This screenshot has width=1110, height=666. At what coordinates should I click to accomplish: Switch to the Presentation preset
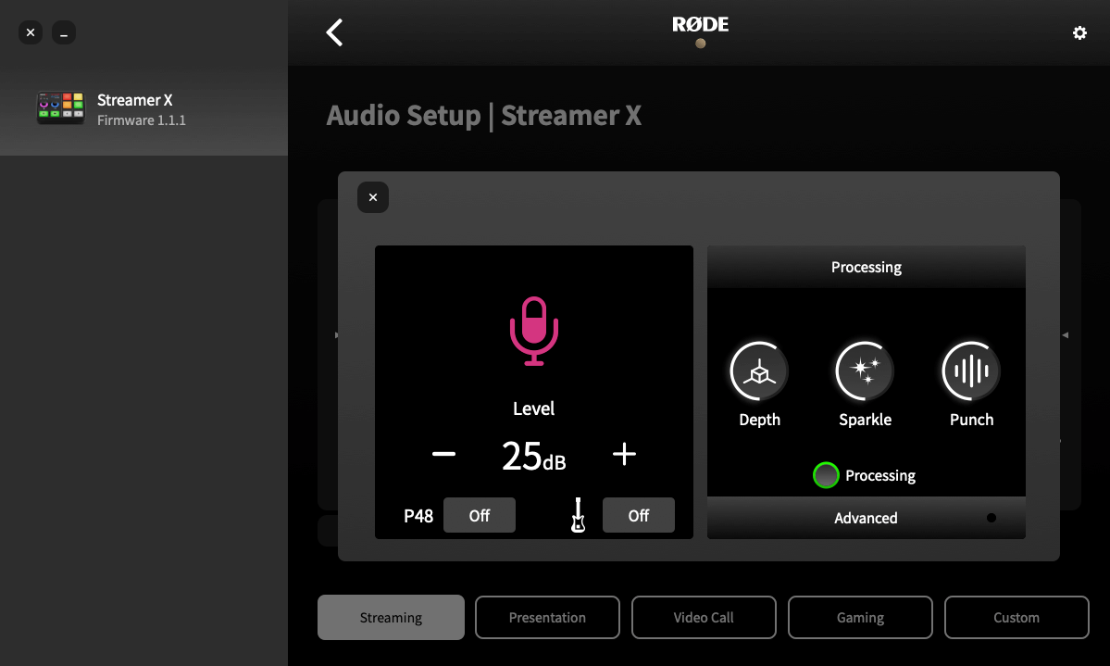[x=547, y=617]
